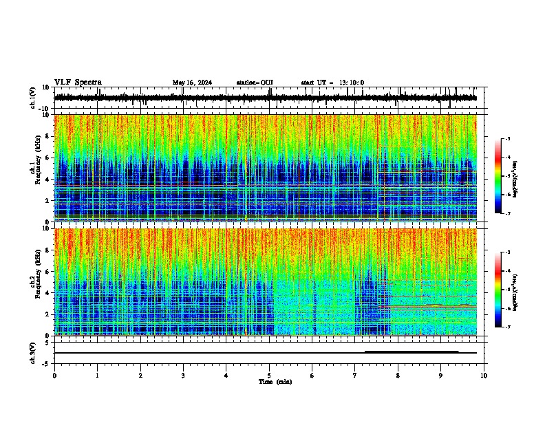Image resolution: width=545 pixels, height=421 pixels.
Task: Click the time axis tick label "0"
Action: tap(54, 376)
